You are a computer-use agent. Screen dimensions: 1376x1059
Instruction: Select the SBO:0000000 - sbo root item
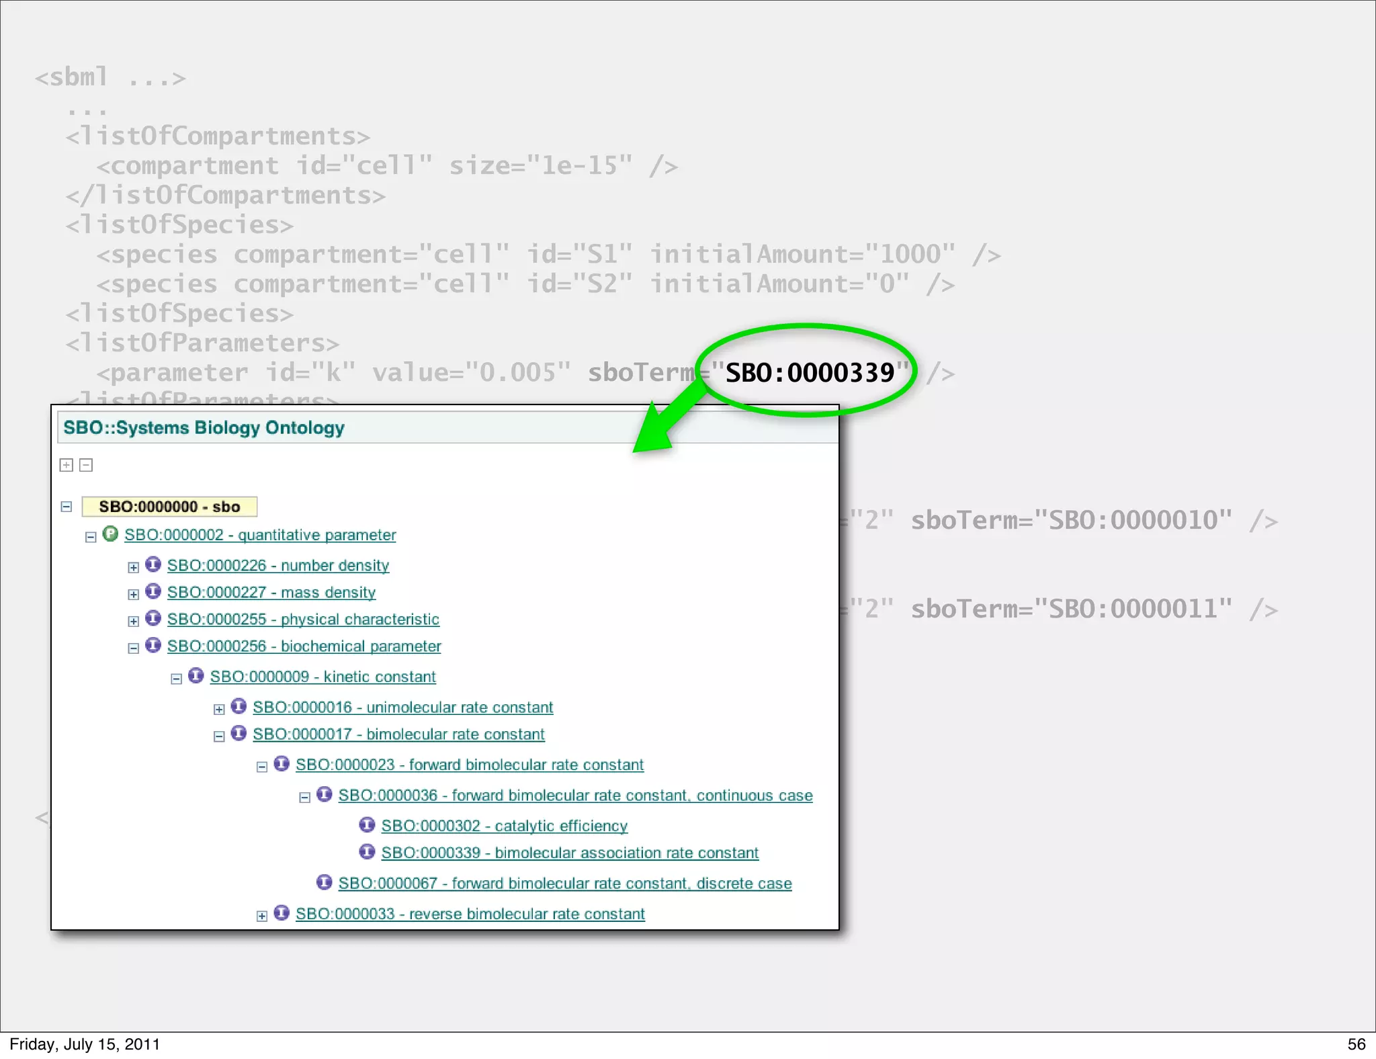coord(169,507)
